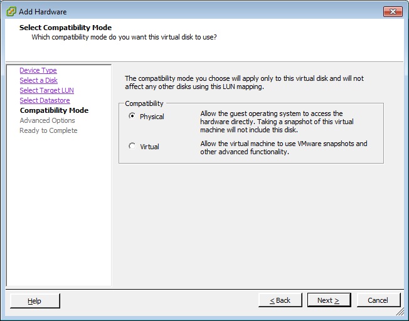The image size is (409, 321).
Task: Click the Ready to Complete step label
Action: [x=48, y=130]
